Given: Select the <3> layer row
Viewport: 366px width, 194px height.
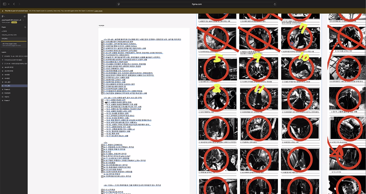Looking at the screenshot, I should click(x=14, y=78).
